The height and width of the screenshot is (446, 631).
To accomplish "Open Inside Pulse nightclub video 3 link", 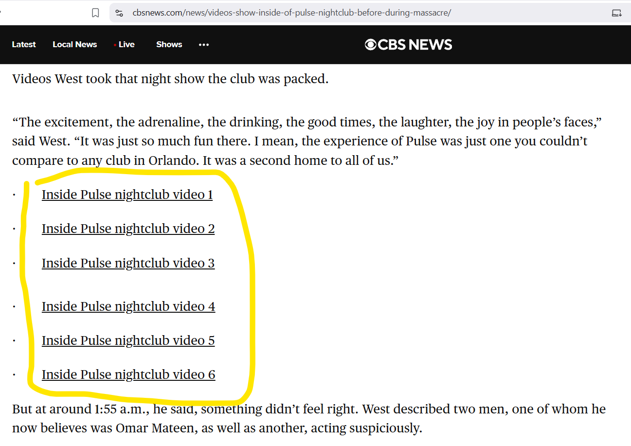I will pyautogui.click(x=128, y=263).
